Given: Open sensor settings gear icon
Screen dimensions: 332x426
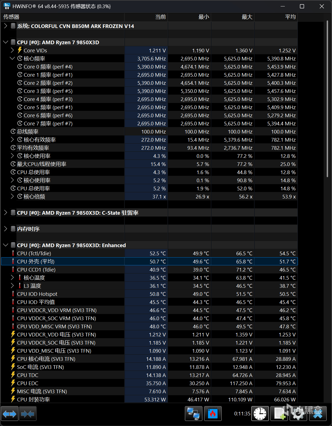Looking at the screenshot, I should (298, 414).
